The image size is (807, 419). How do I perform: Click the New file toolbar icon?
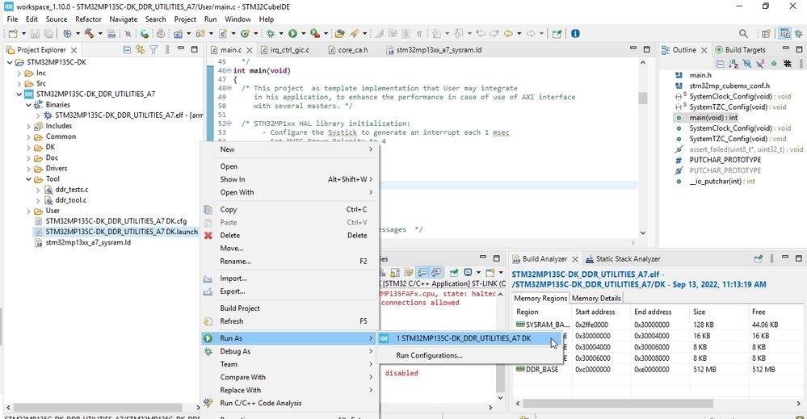pos(13,33)
